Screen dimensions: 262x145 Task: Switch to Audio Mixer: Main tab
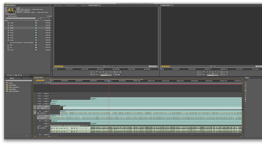click(x=70, y=6)
